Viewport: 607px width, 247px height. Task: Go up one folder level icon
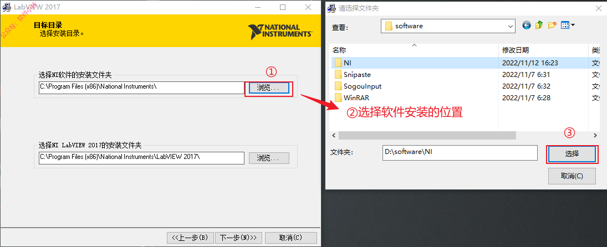pos(539,25)
